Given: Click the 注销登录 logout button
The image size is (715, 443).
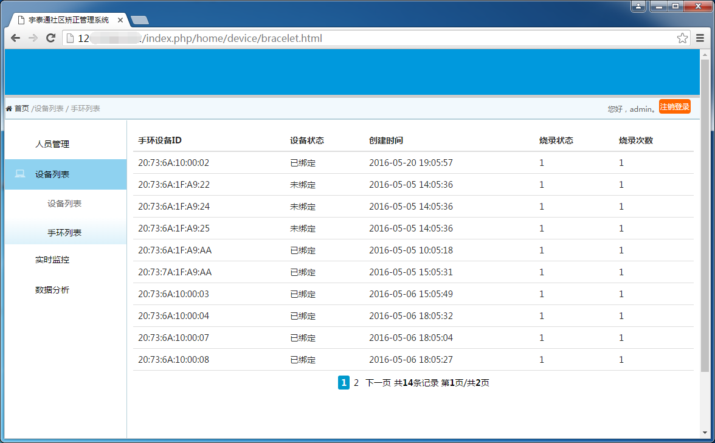Looking at the screenshot, I should pos(674,107).
